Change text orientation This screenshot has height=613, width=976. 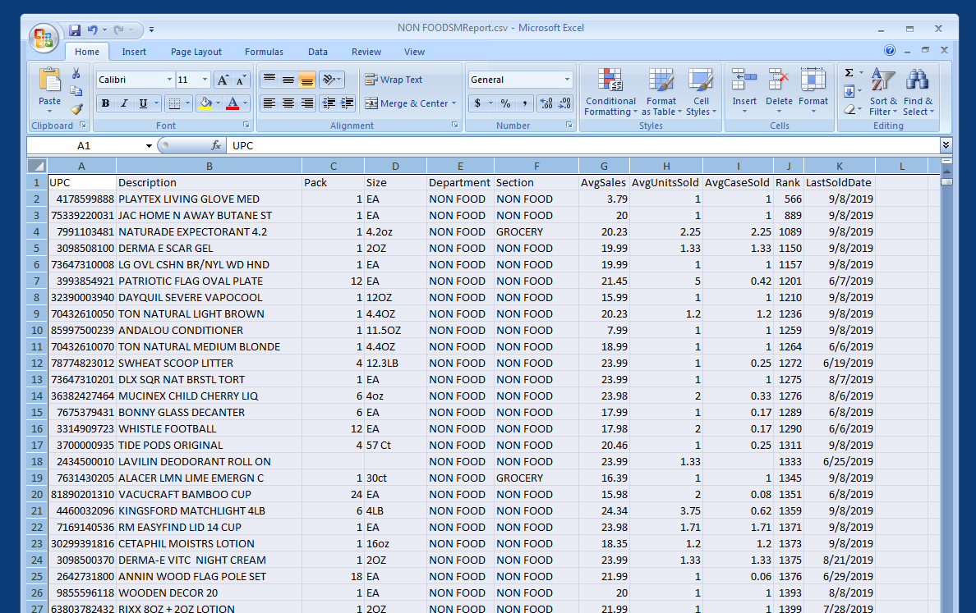(x=329, y=80)
